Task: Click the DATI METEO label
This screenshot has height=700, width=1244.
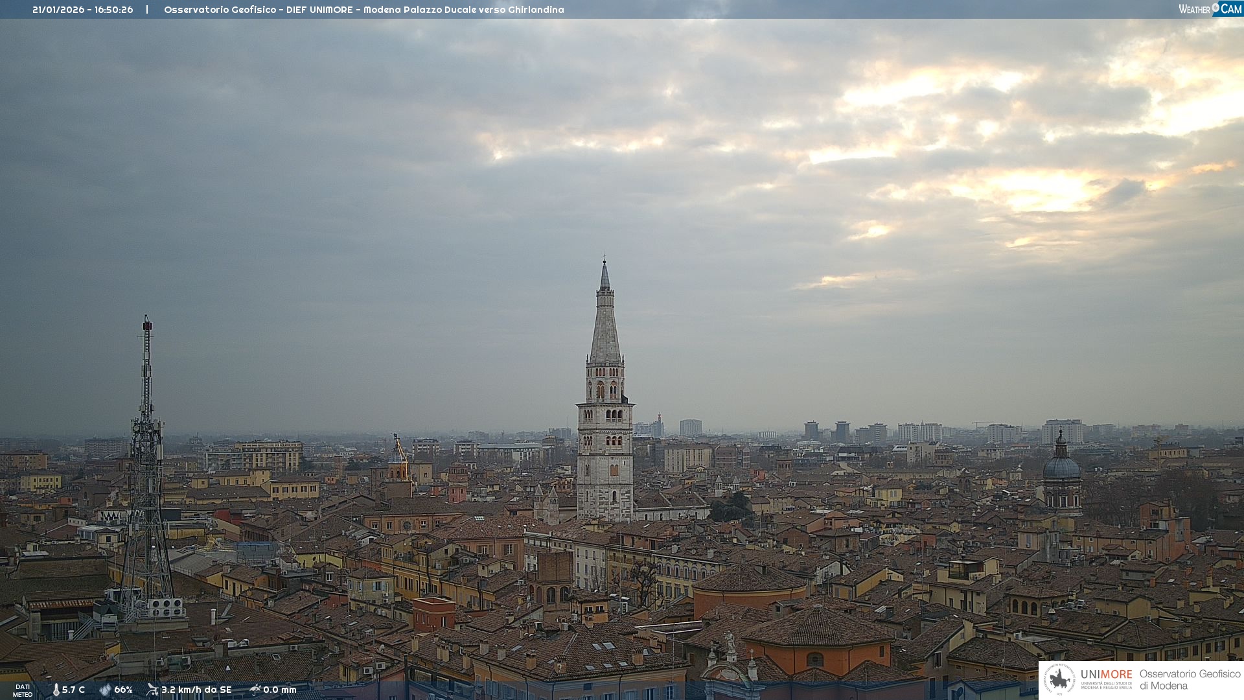Action: 23,690
